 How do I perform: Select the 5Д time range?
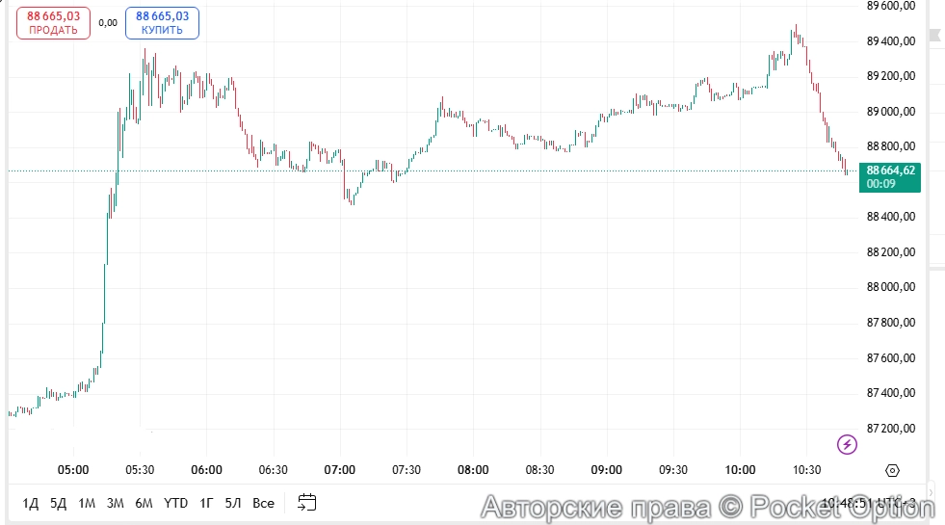[x=59, y=503]
